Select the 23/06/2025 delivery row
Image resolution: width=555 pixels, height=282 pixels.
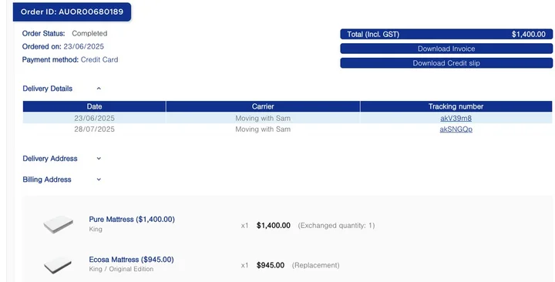[288, 118]
